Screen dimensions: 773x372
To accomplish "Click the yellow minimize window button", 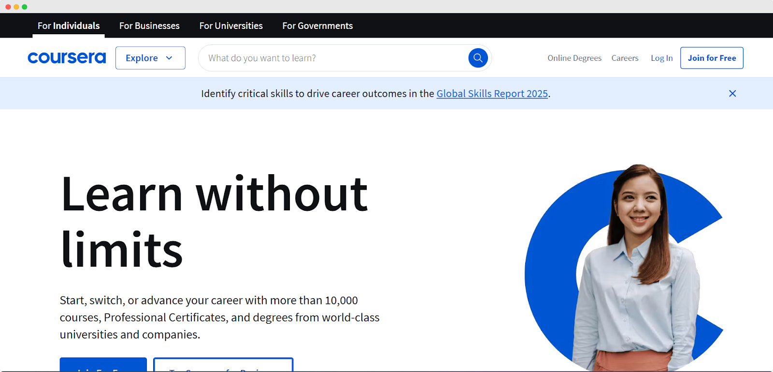I will [x=16, y=7].
